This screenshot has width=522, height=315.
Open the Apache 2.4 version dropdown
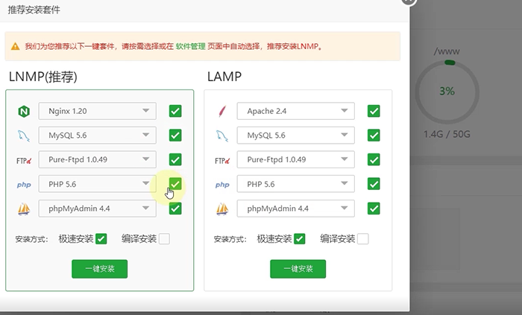click(x=295, y=111)
